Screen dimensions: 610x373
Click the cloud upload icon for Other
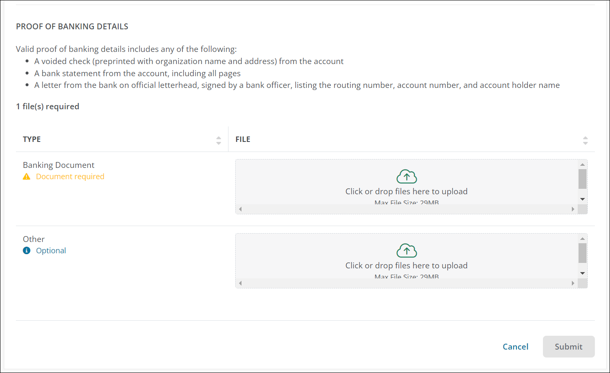(x=406, y=251)
